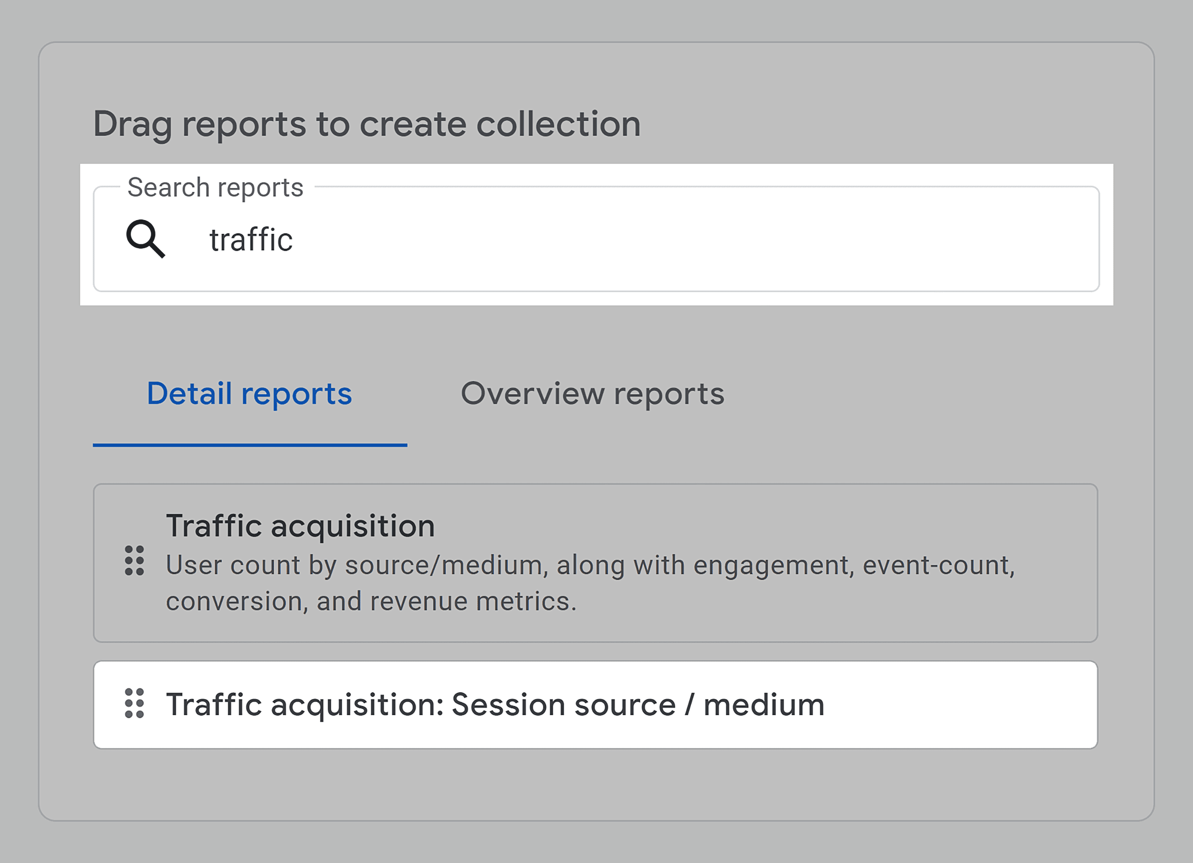Grab the drag handle for Session source / medium
Image resolution: width=1193 pixels, height=863 pixels.
click(134, 703)
